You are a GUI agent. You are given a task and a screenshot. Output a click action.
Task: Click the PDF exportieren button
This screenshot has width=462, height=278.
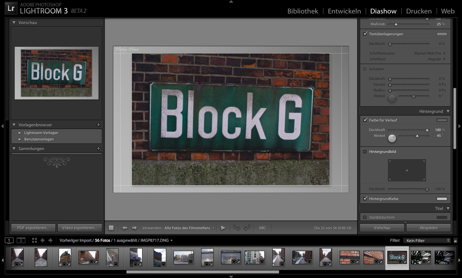(x=33, y=228)
